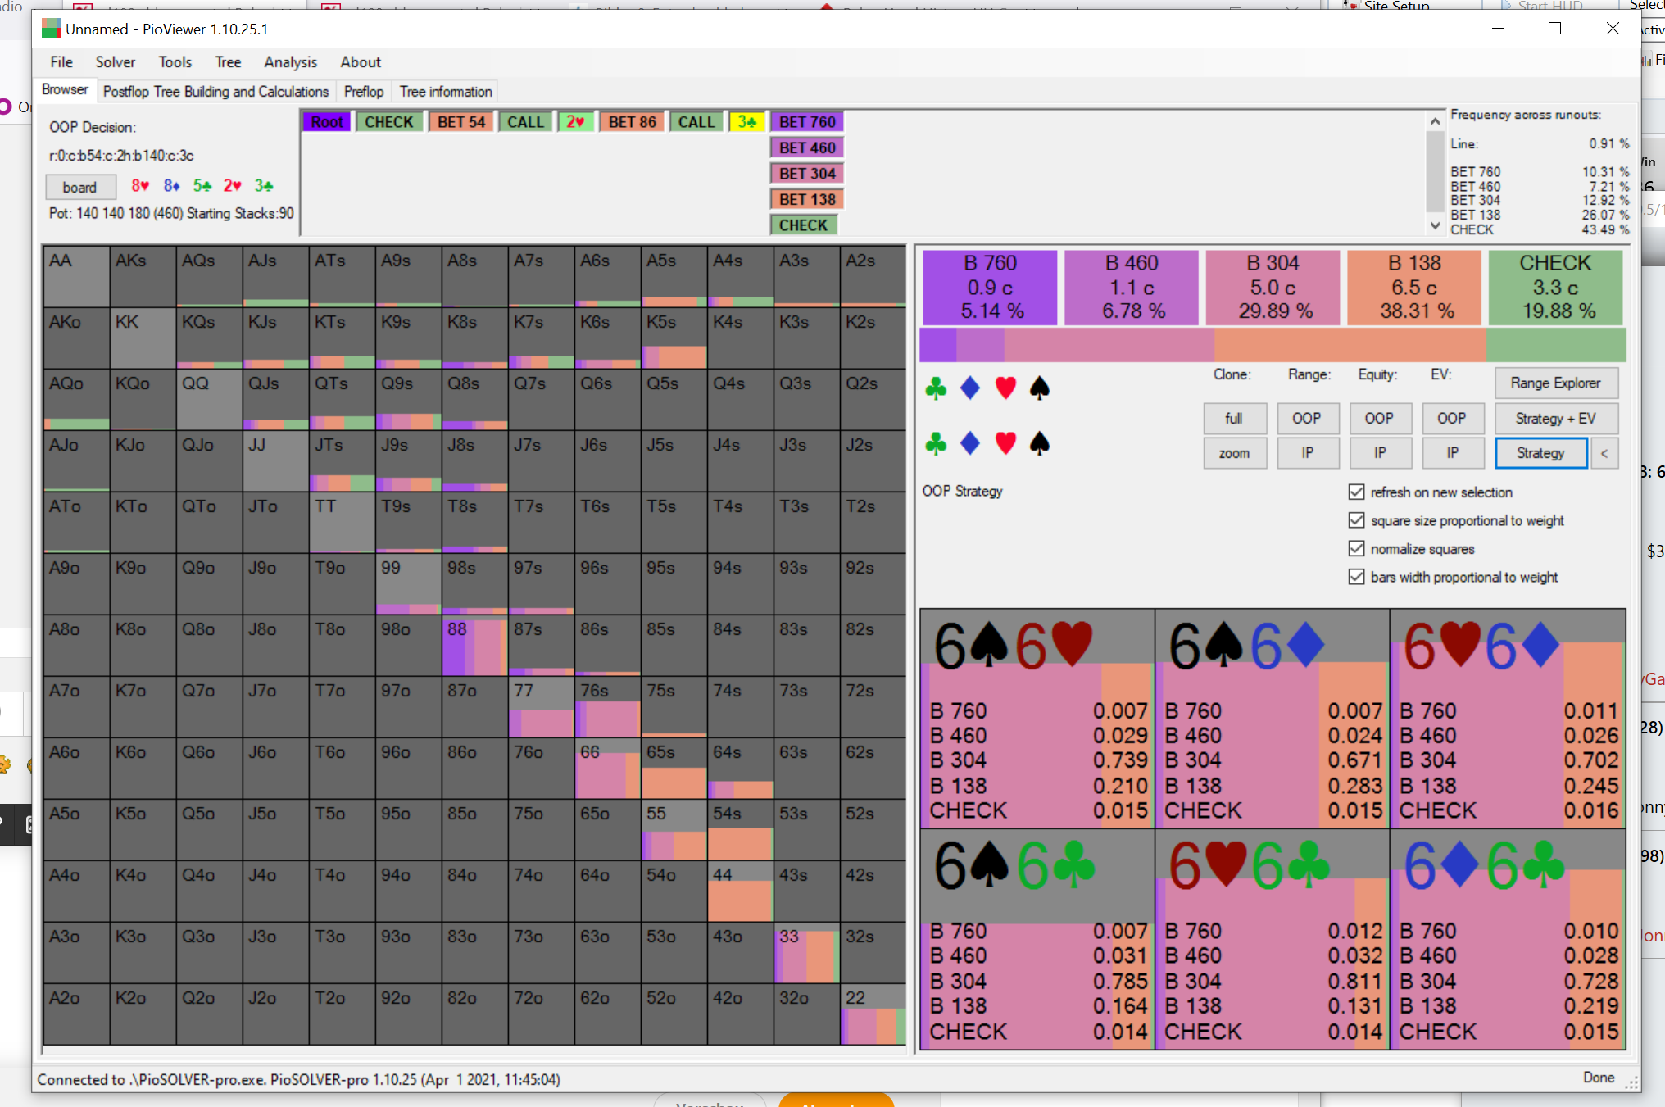Open the Solver menu
The image size is (1665, 1107).
point(116,62)
